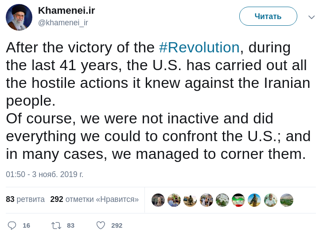Open the second liker avatar in the row
Screen dimensions: 323x233
(x=174, y=200)
